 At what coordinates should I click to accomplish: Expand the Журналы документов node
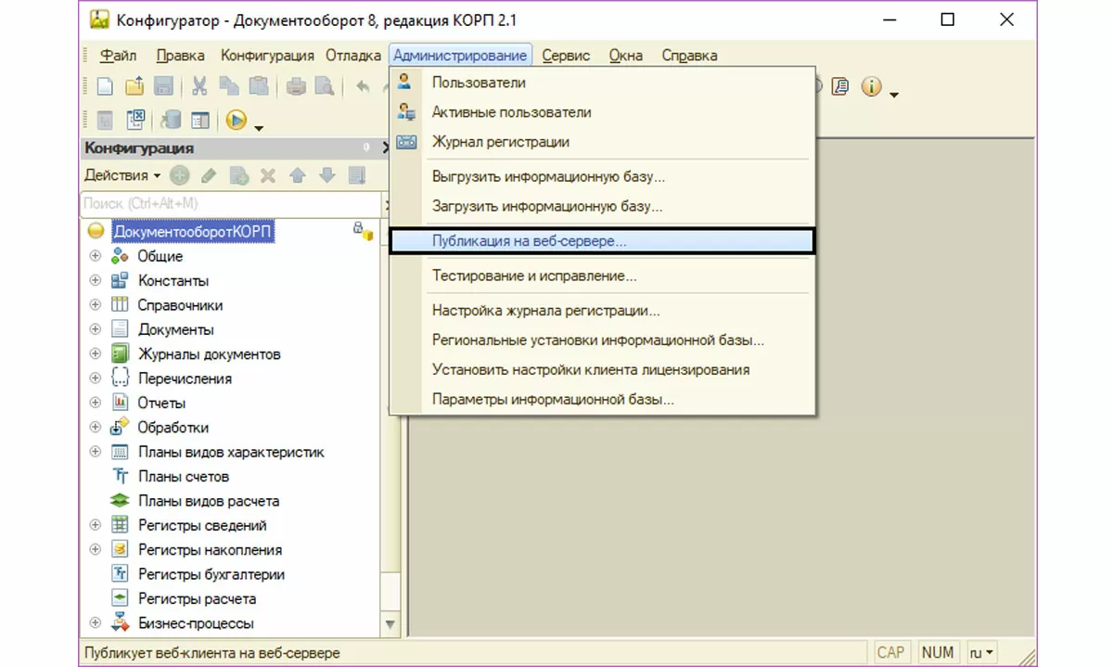coord(95,353)
